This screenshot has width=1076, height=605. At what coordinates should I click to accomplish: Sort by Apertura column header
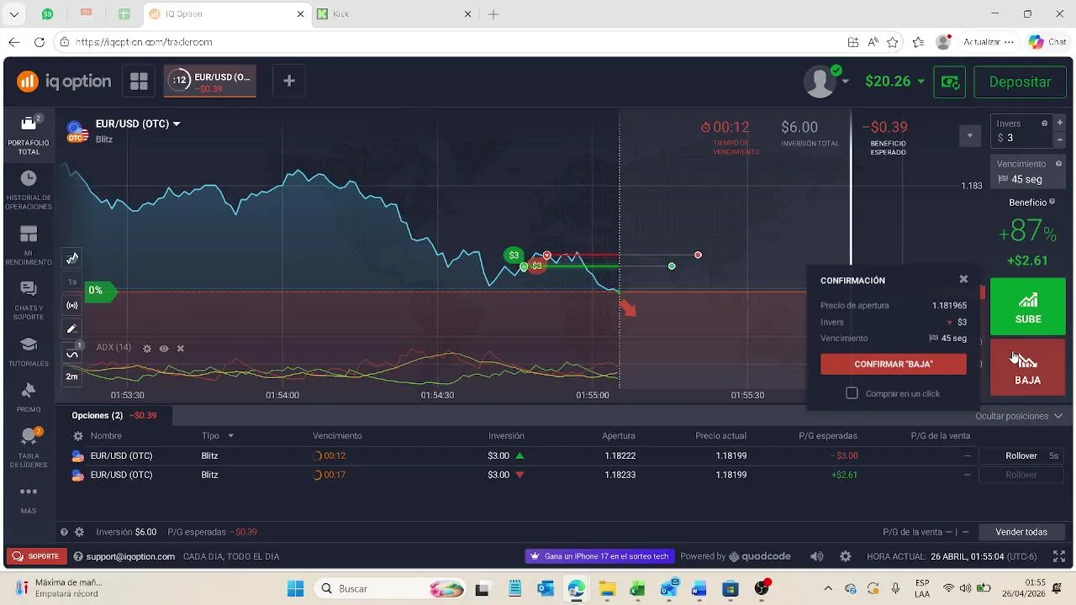(x=619, y=436)
